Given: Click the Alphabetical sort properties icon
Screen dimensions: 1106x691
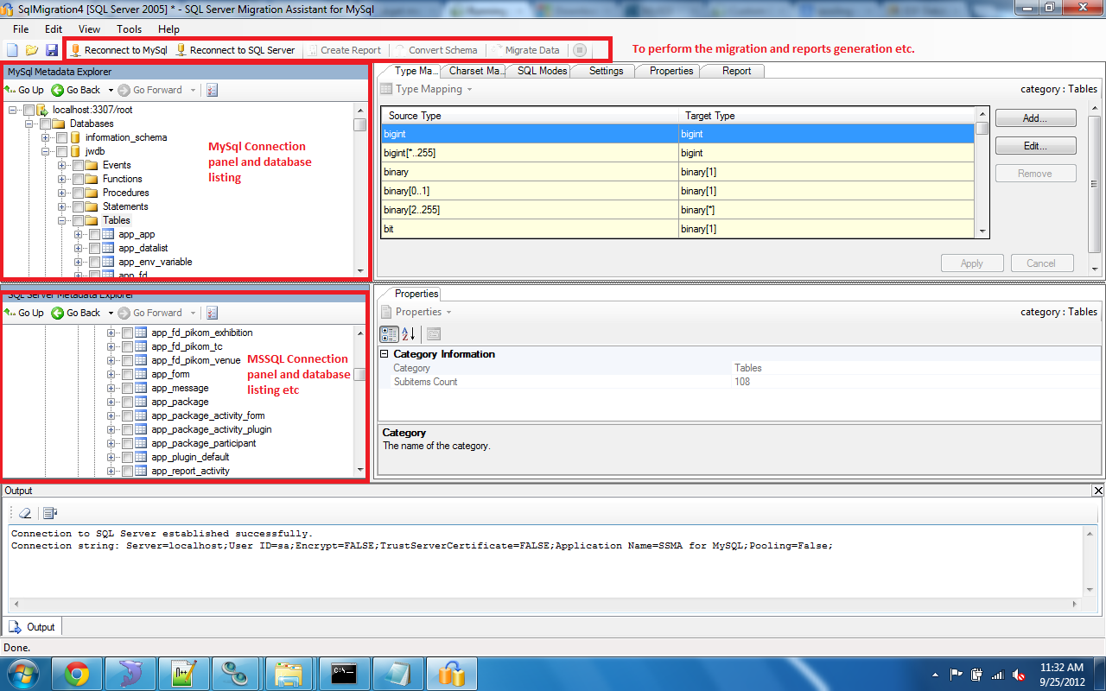Looking at the screenshot, I should click(x=409, y=334).
